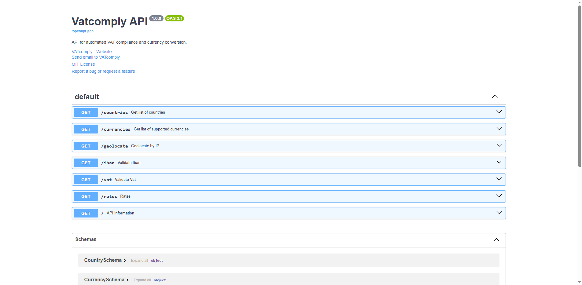Click the page scrollbar thumb

pos(580,86)
